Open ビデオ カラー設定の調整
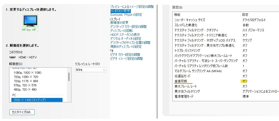Image resolution: width=279 pixels, height=121 pixels. click(125, 55)
